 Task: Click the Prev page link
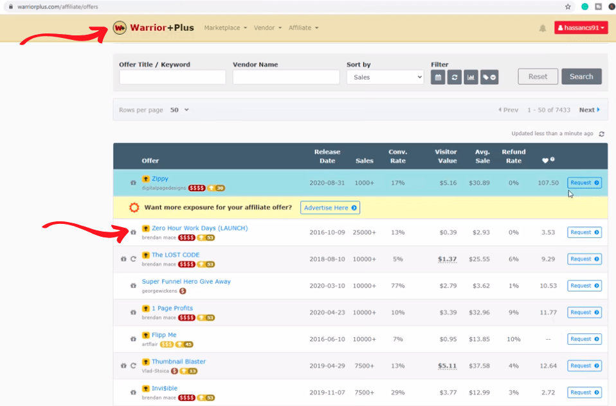(509, 110)
